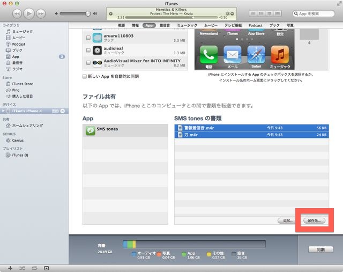
Task: Click the Phone icon in the iPhone dock preview
Action: pos(208,55)
